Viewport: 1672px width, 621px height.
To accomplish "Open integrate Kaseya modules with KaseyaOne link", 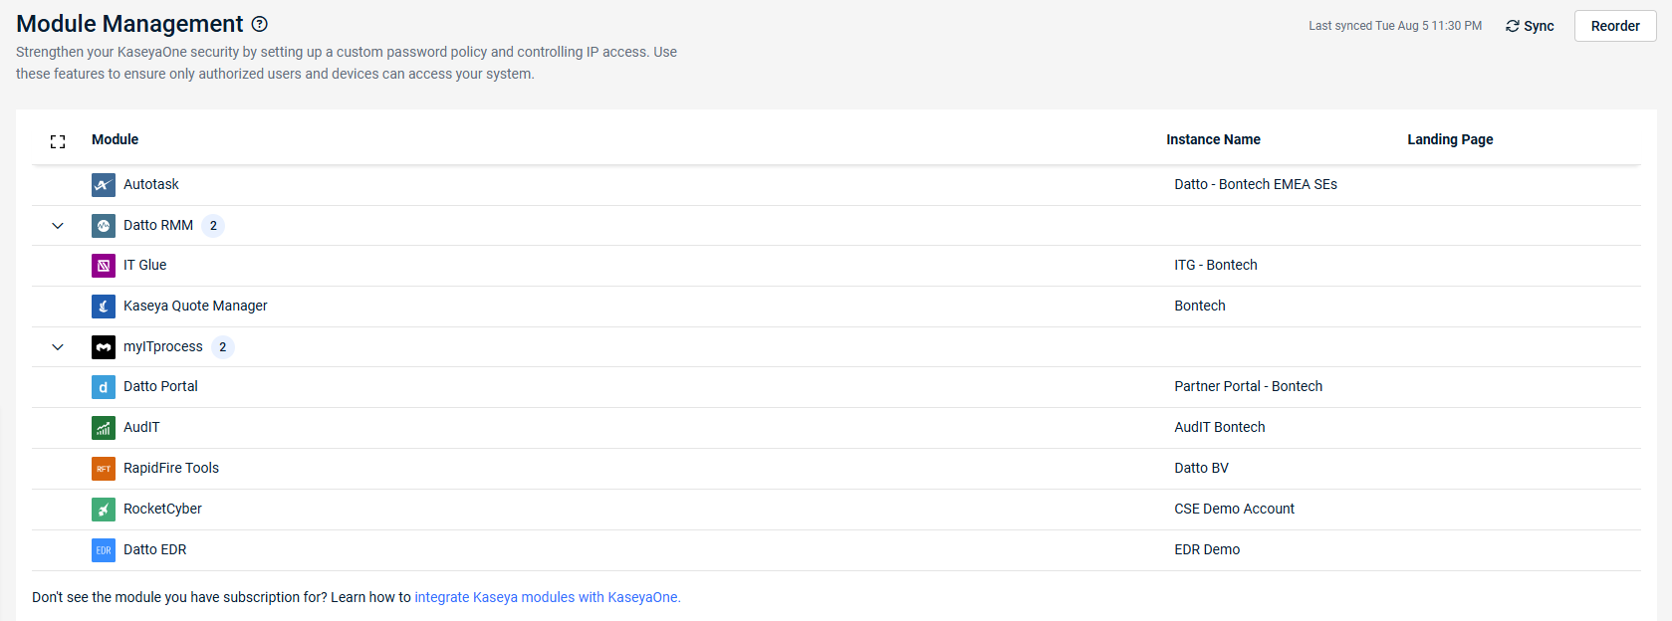I will [548, 597].
